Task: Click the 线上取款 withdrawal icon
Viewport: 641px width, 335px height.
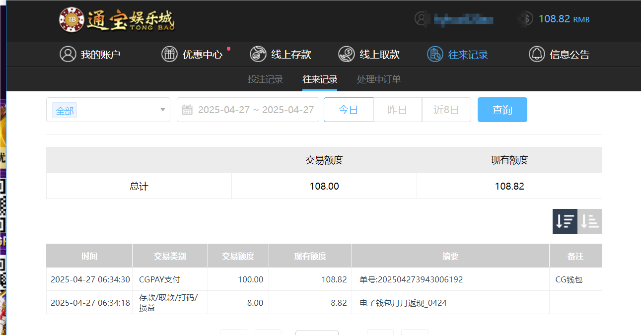Action: tap(346, 54)
